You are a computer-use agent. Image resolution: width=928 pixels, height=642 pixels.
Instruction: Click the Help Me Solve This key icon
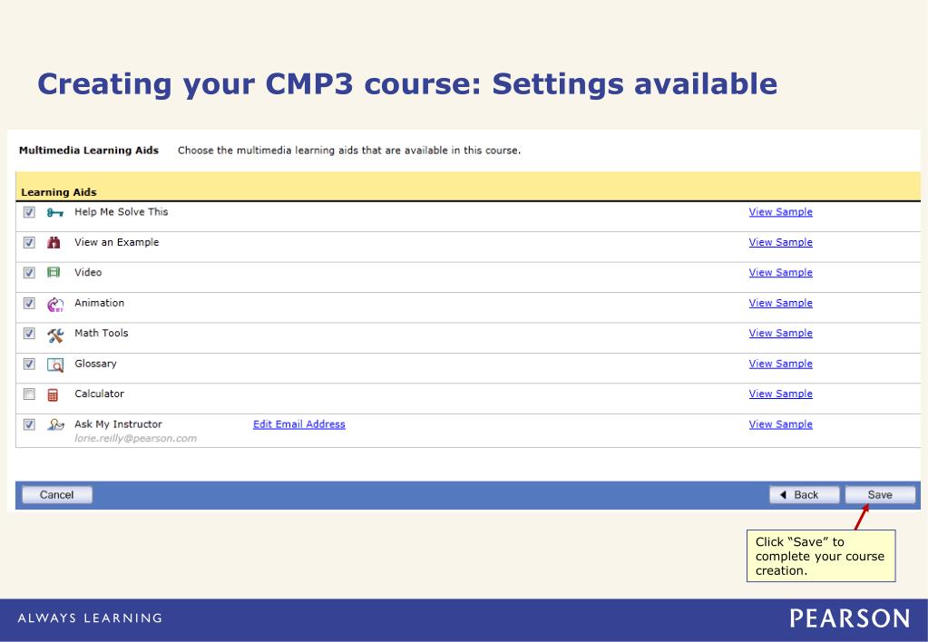click(55, 212)
